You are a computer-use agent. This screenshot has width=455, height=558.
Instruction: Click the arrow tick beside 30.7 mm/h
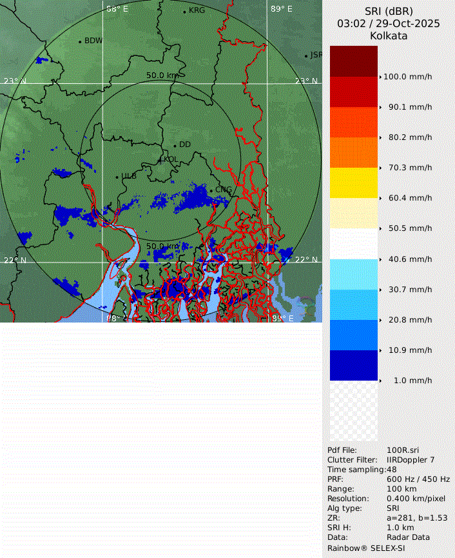380,290
